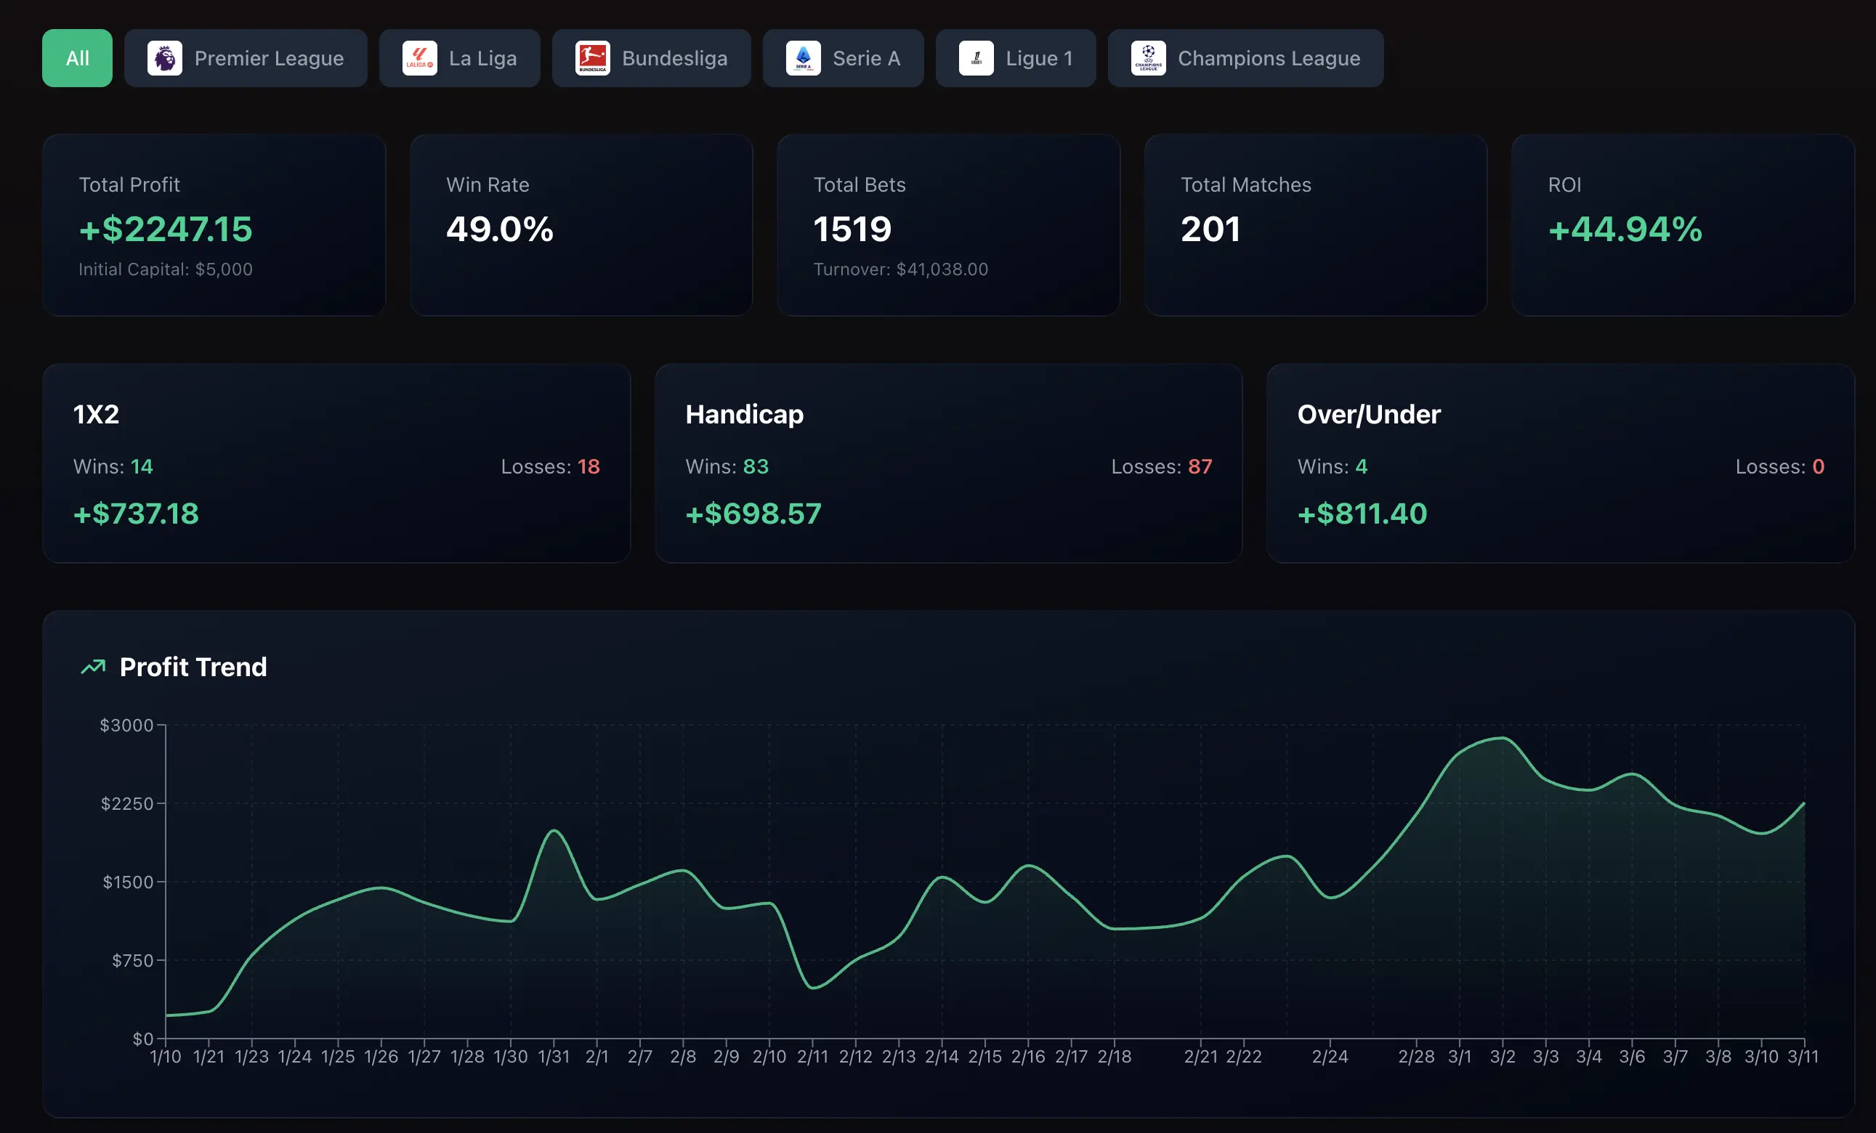1876x1133 pixels.
Task: Click the Profit Trend arrow icon
Action: point(93,667)
